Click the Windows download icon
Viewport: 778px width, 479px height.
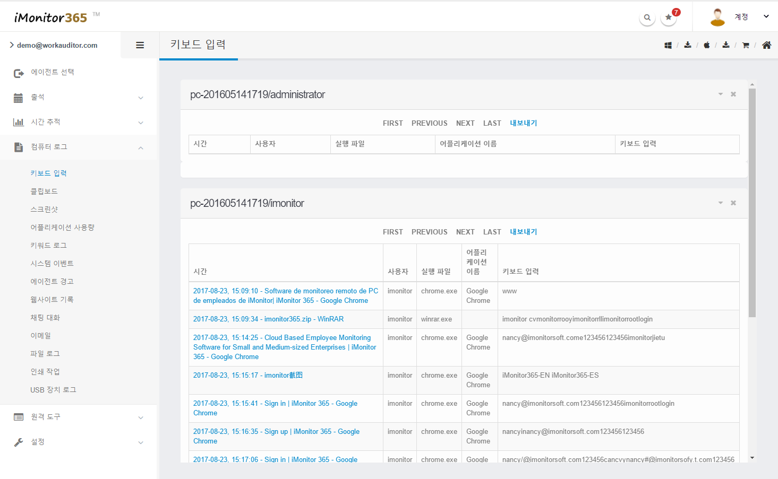[668, 45]
